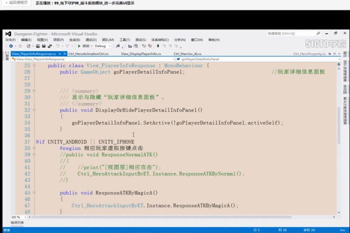The image size is (350, 233).
Task: Open the 调试(D) menu
Action: point(91,40)
